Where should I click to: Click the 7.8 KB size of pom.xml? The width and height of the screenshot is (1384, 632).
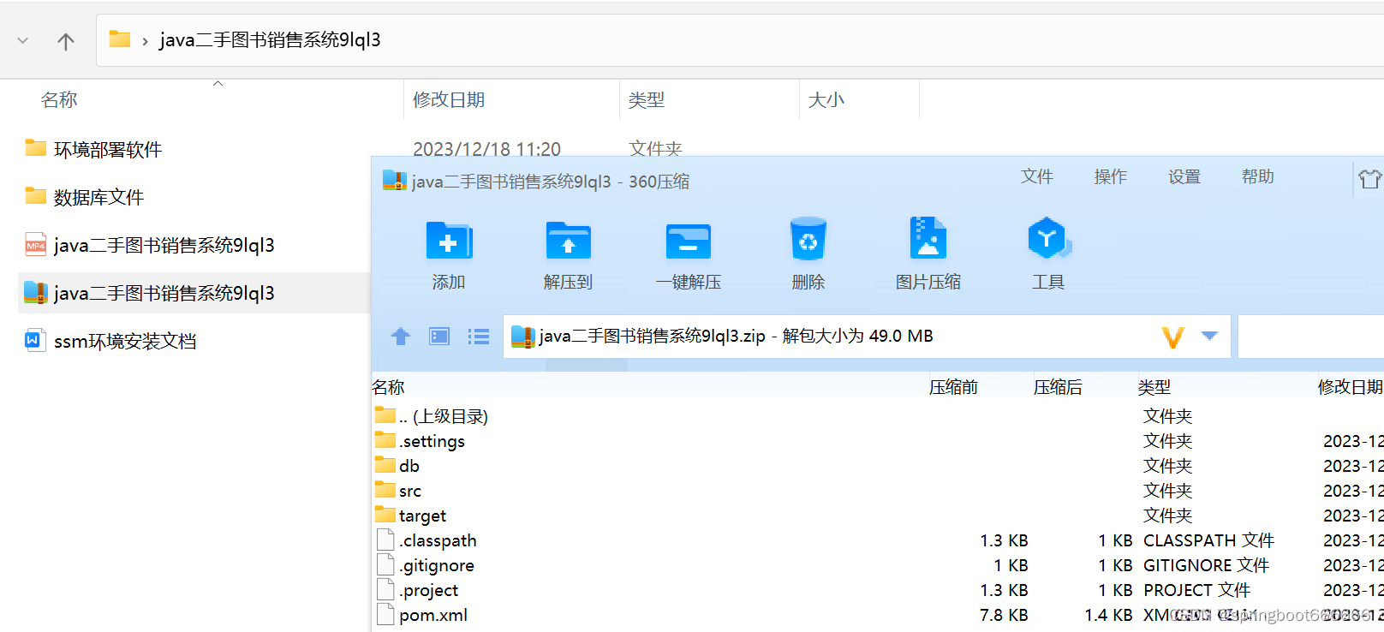coord(1004,615)
